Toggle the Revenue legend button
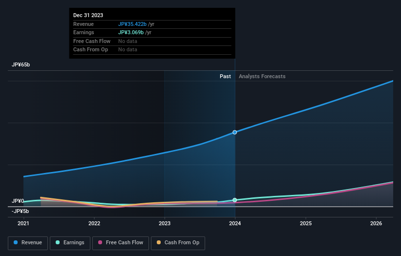Screen dimensions: 401x256 pyautogui.click(x=28, y=243)
